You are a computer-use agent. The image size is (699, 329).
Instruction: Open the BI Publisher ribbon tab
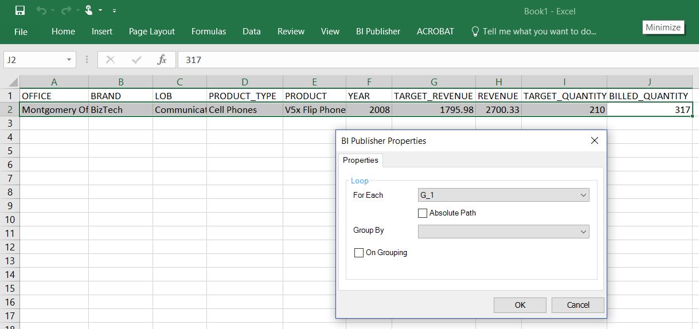(378, 32)
